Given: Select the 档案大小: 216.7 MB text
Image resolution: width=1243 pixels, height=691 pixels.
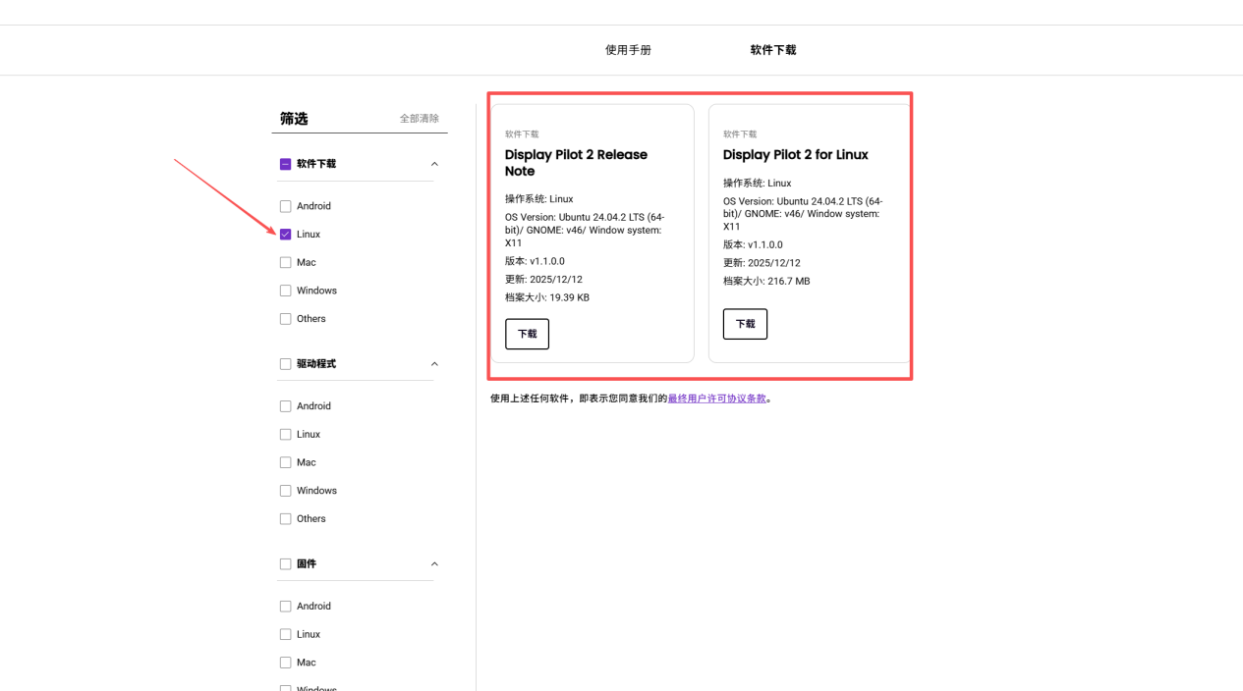Looking at the screenshot, I should pyautogui.click(x=766, y=282).
